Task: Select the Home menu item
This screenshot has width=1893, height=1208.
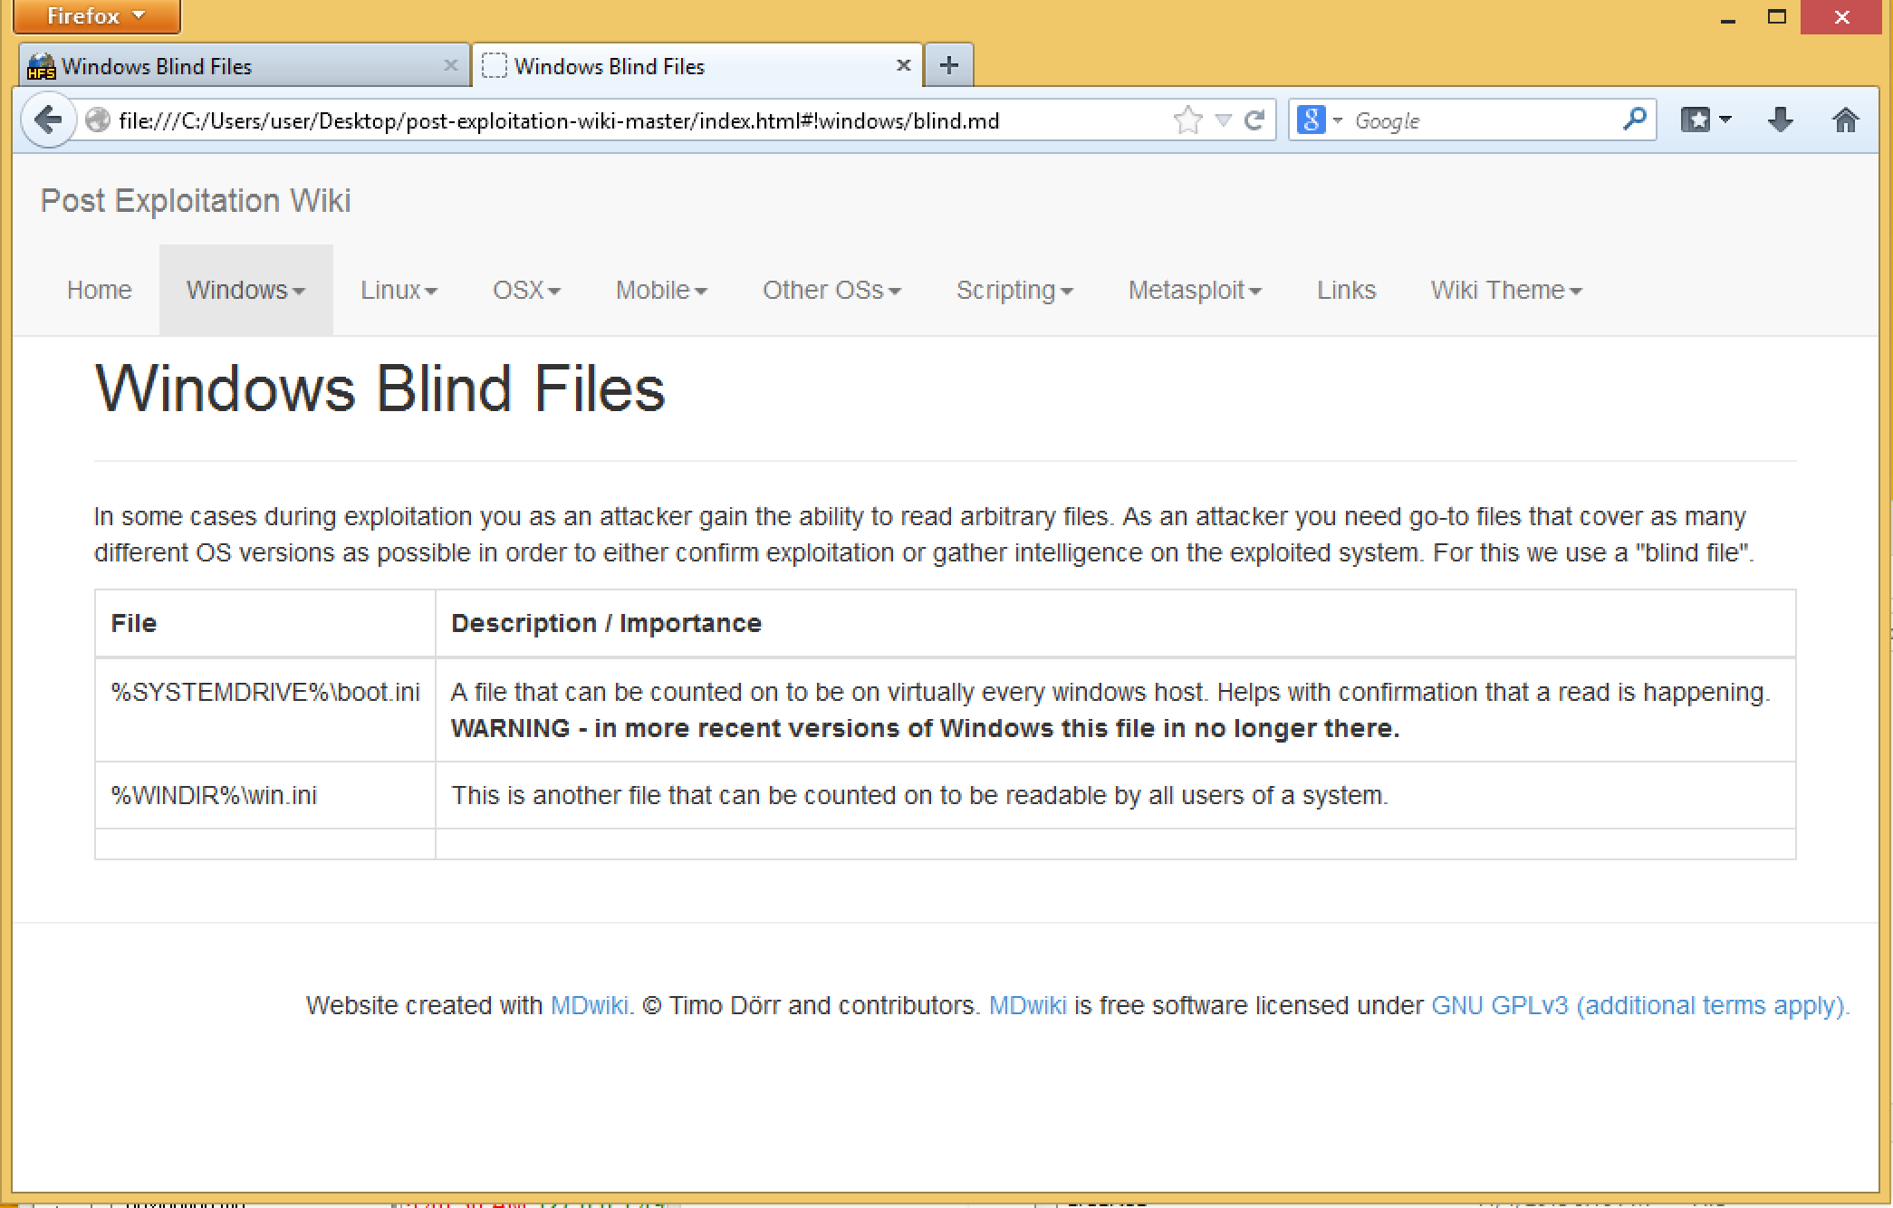Action: 98,291
